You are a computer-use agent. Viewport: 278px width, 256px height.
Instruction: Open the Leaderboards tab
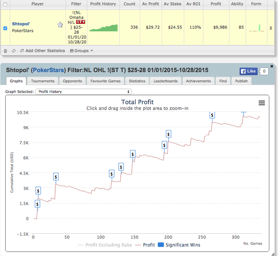[166, 81]
